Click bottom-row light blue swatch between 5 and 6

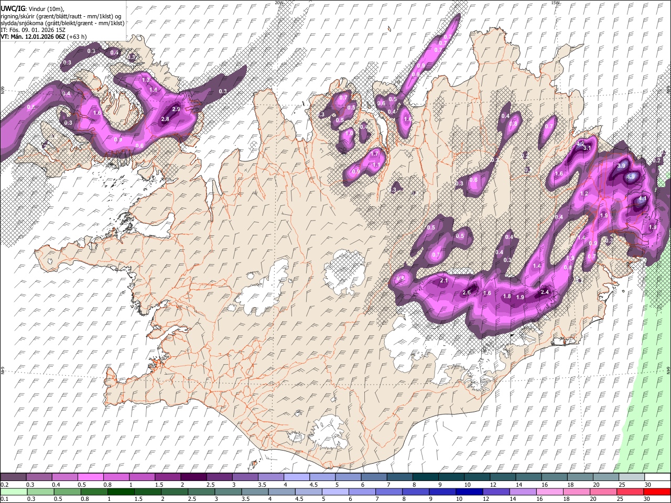pos(335,491)
